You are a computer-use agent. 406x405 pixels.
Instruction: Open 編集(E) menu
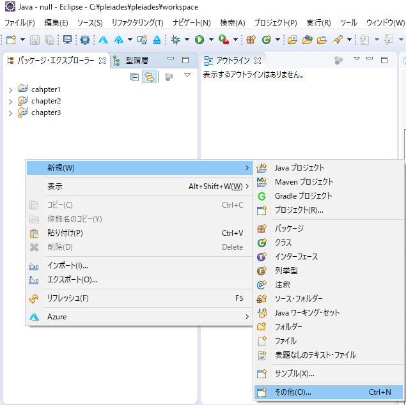tap(56, 23)
